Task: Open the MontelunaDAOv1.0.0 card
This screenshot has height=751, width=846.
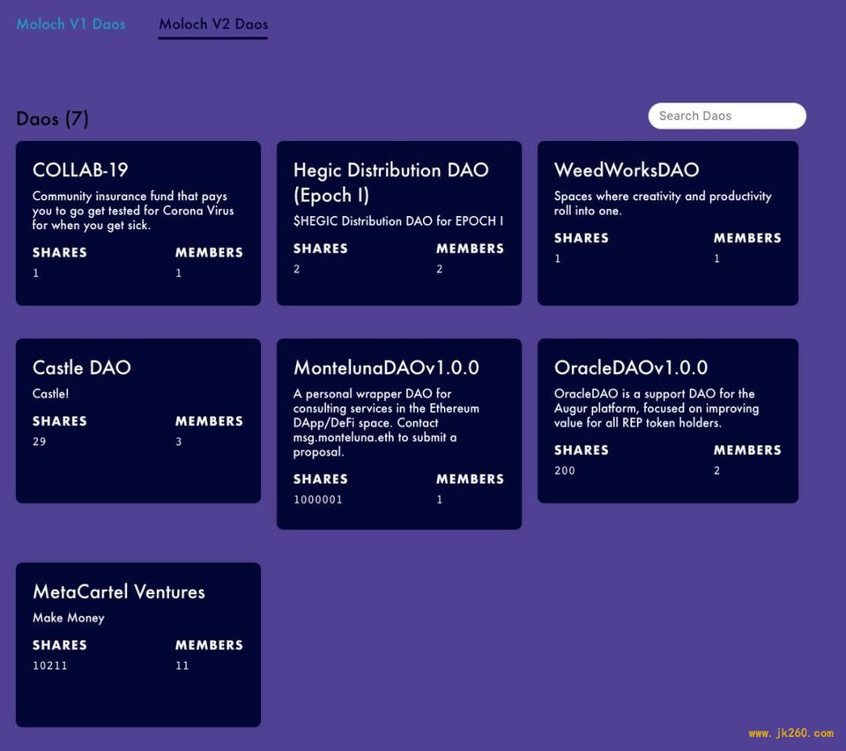Action: pyautogui.click(x=399, y=434)
